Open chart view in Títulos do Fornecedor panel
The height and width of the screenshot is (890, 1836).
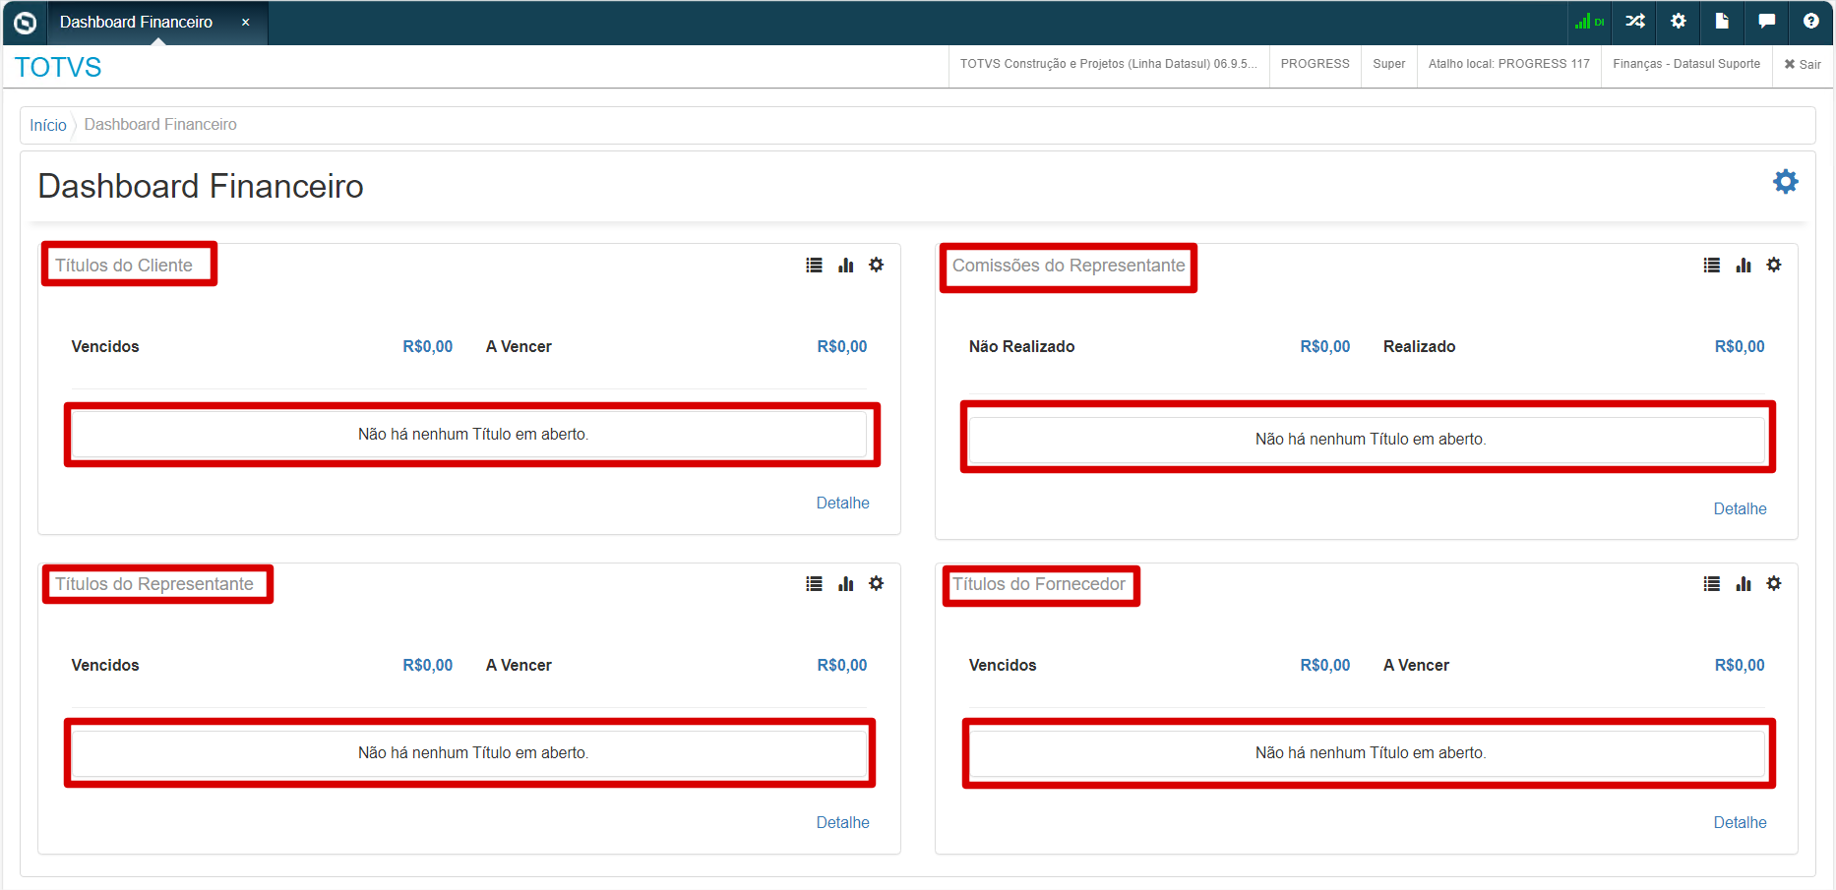(1743, 584)
